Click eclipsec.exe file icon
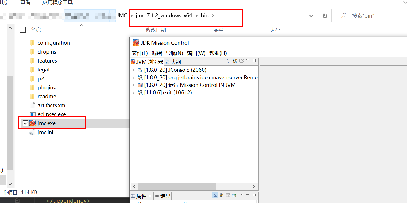Viewport: 407px width, 203px height. (33, 114)
